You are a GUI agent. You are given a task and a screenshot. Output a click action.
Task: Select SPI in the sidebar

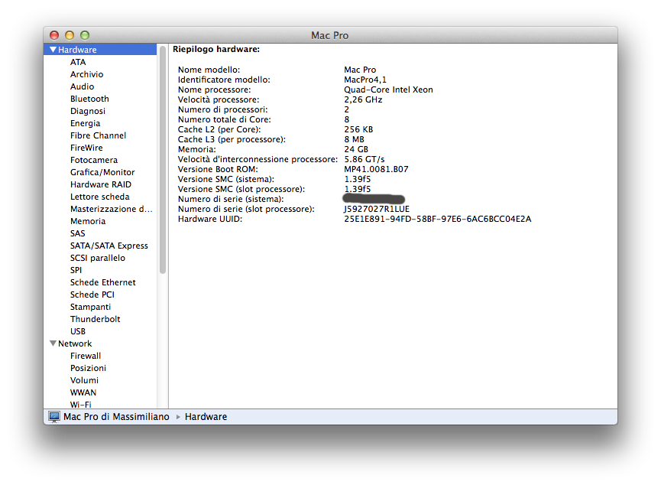pyautogui.click(x=76, y=270)
